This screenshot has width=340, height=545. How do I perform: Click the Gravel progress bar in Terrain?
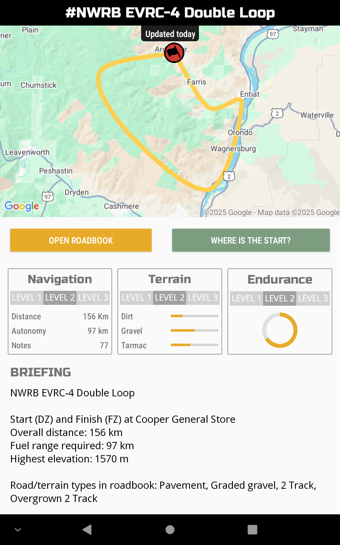(194, 331)
